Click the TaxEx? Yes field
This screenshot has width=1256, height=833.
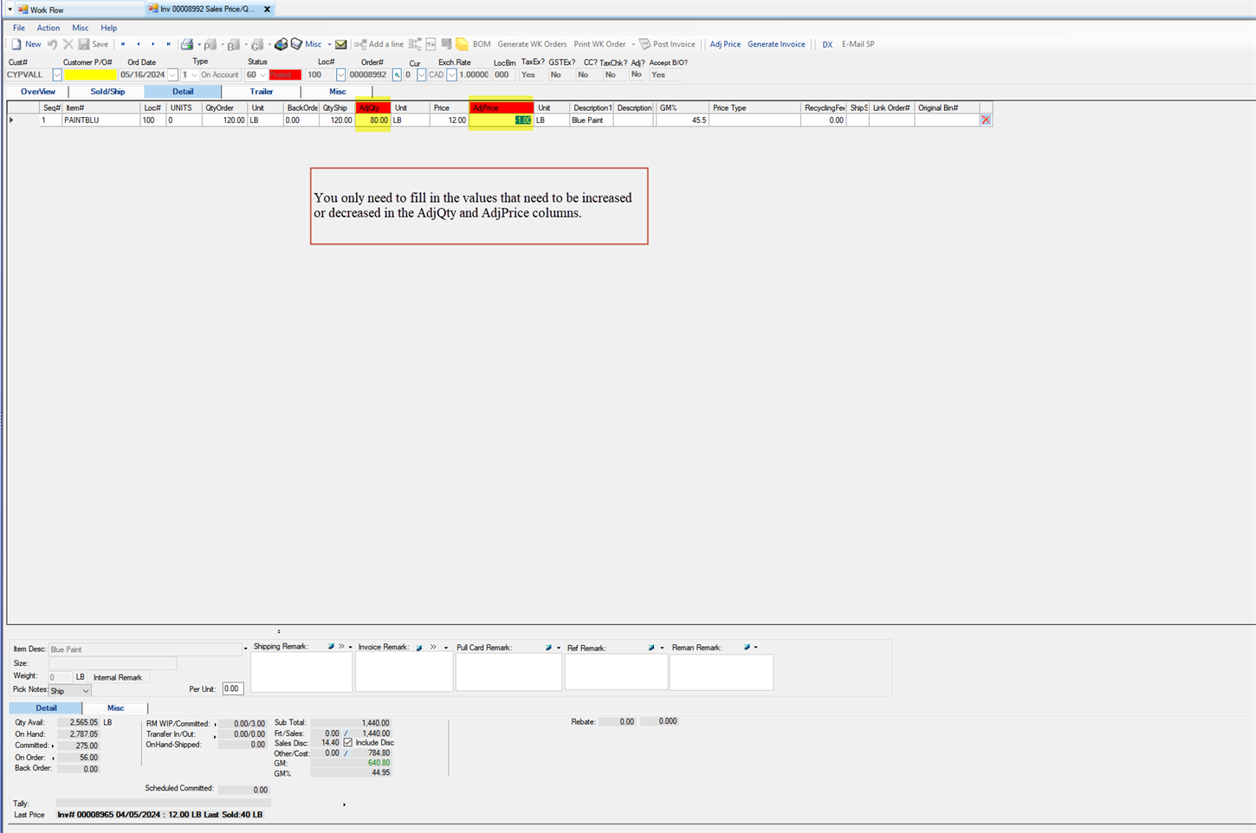tap(529, 74)
